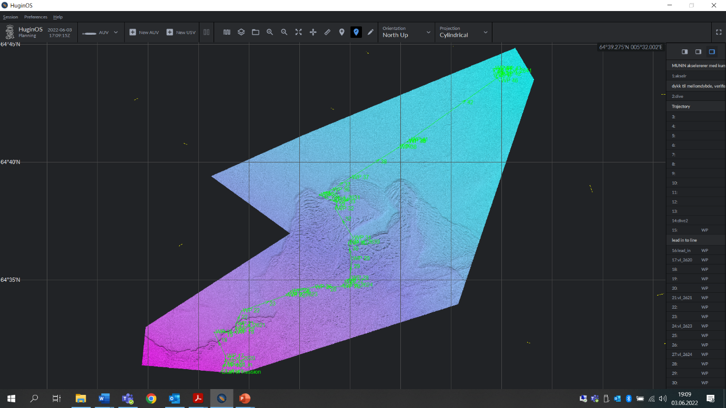Open the layers panel icon
726x408 pixels.
241,32
